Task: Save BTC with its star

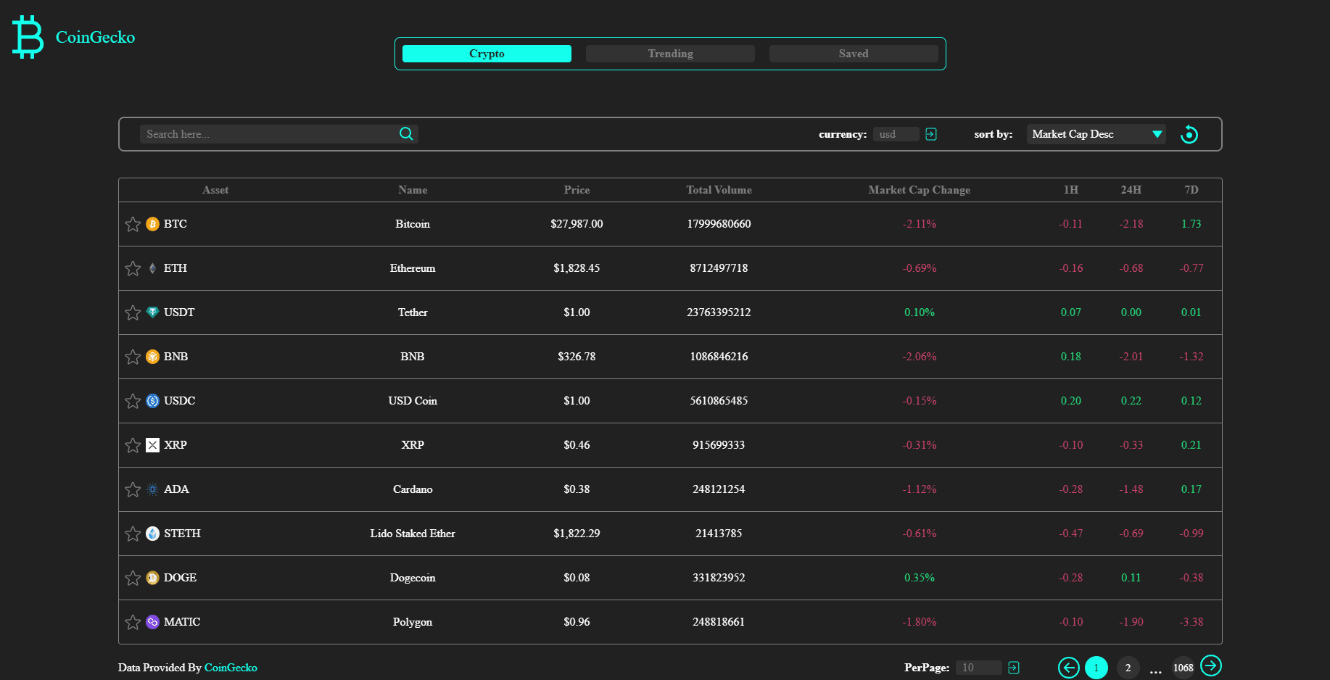Action: (133, 224)
